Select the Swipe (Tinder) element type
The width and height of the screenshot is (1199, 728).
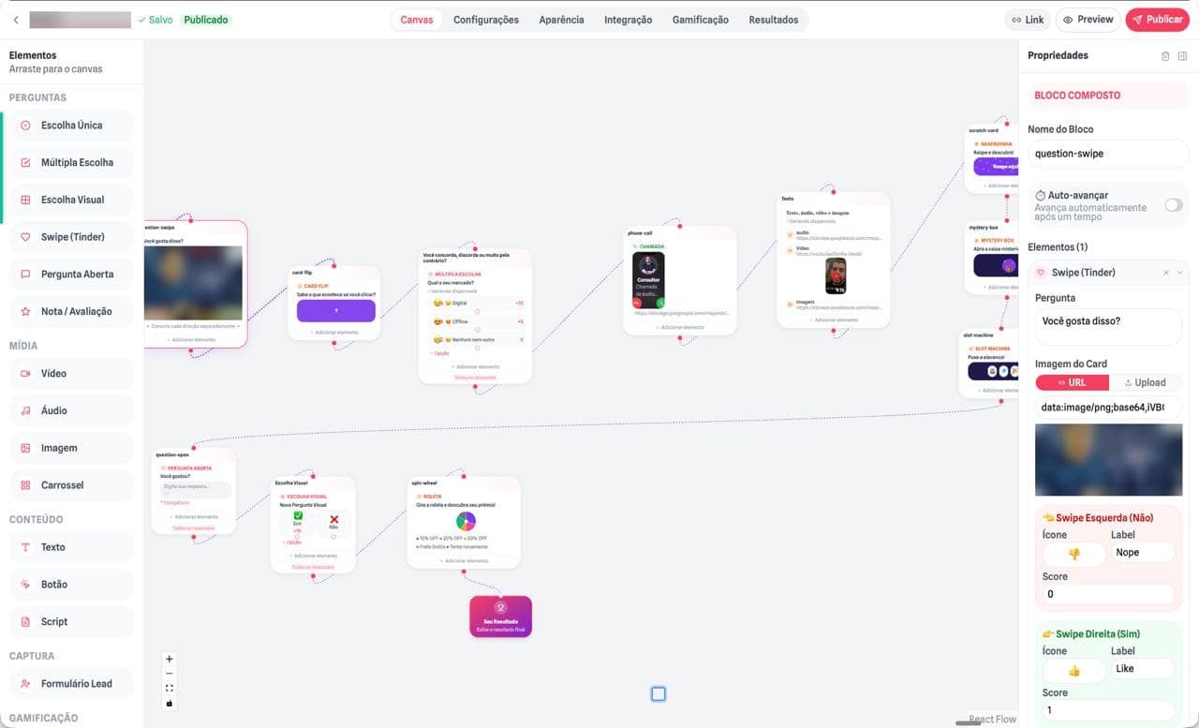(71, 236)
